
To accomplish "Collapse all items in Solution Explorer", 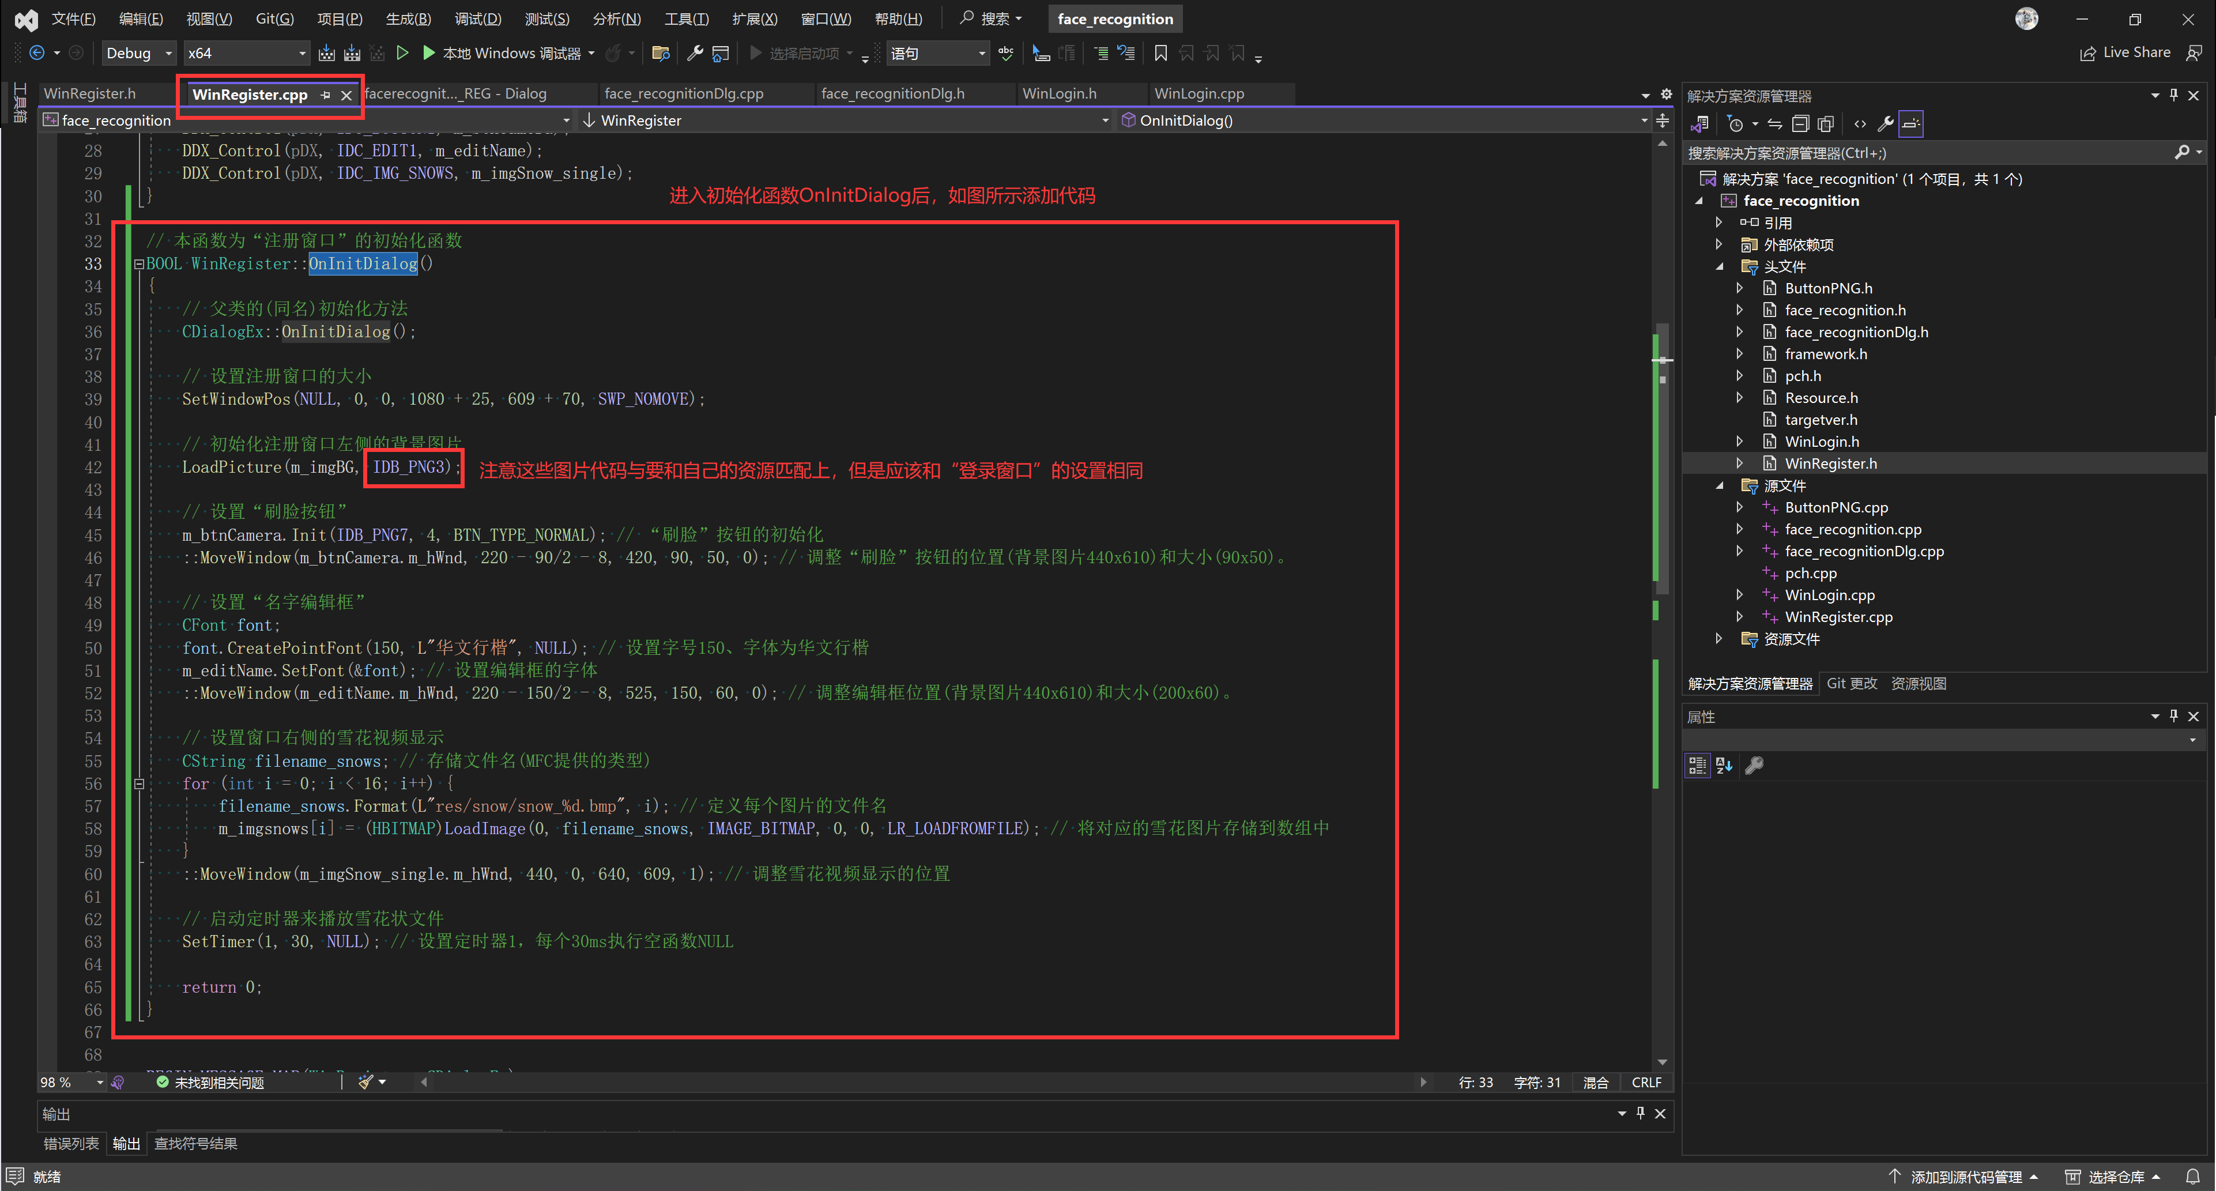I will (1802, 123).
